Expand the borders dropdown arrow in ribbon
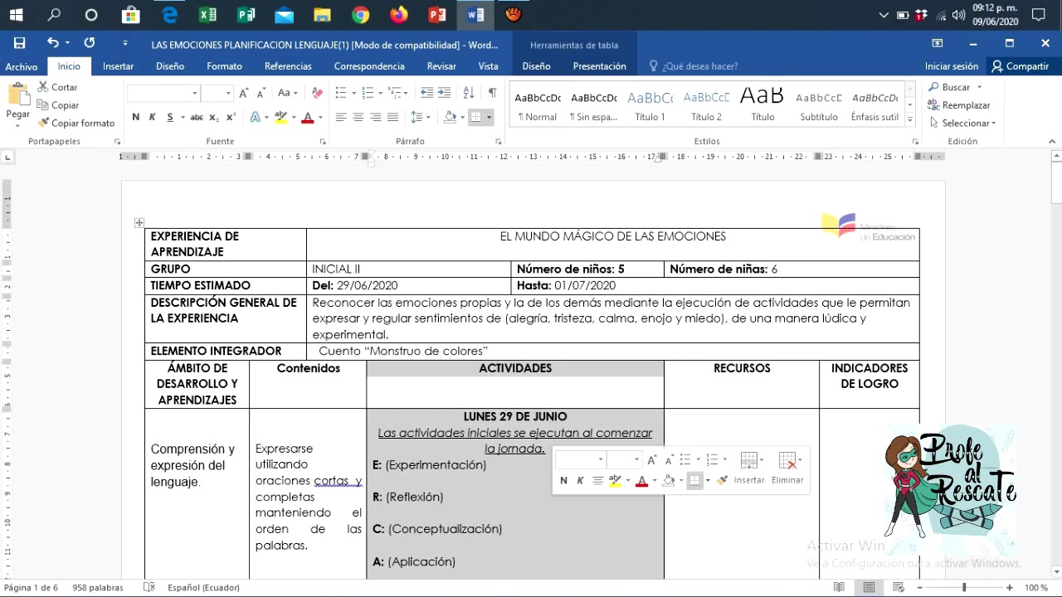Image resolution: width=1062 pixels, height=597 pixels. coord(489,118)
